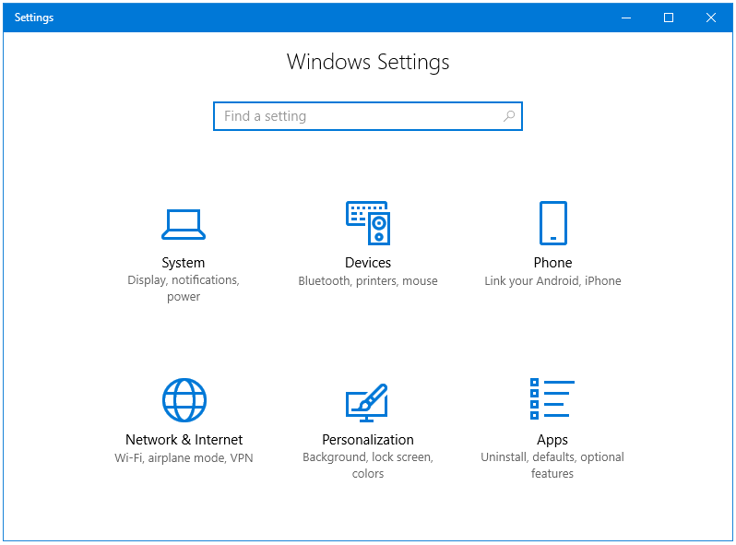Click the Network & Internet title label
The image size is (736, 545).
[x=184, y=439]
